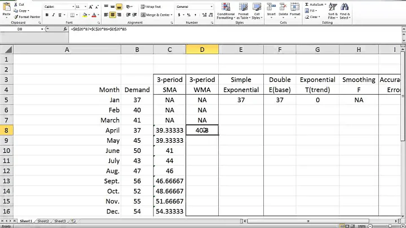Screen dimensions: 406x228
Task: Select row 8 header
Action: pyautogui.click(x=6, y=130)
